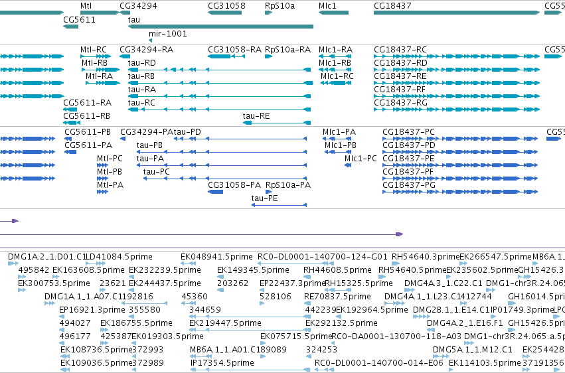Click the LD41084.5prime EST label

click(120, 257)
